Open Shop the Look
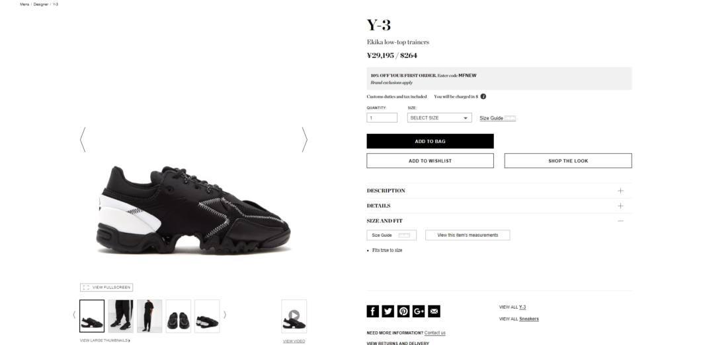The image size is (701, 345). point(568,161)
